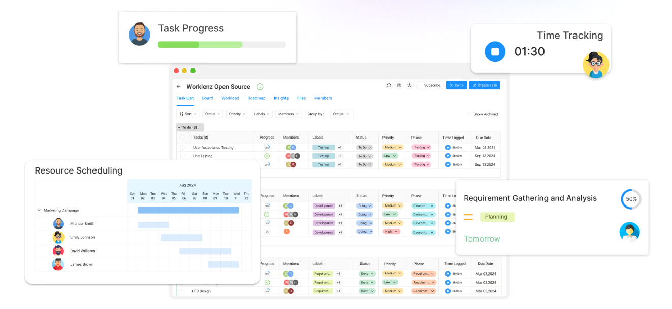Open the Members tab
Screen dimensions: 672x309
[x=323, y=98]
